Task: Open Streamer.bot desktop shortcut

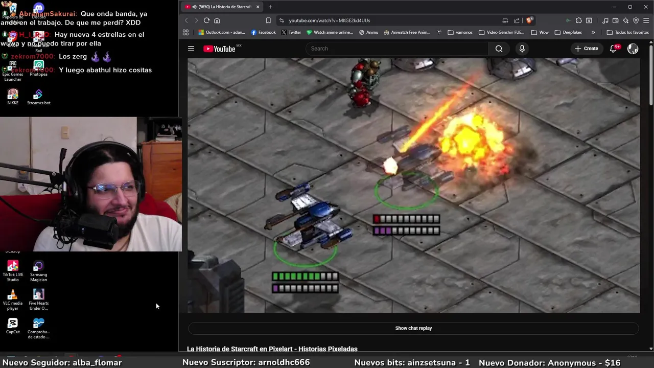Action: tap(39, 97)
